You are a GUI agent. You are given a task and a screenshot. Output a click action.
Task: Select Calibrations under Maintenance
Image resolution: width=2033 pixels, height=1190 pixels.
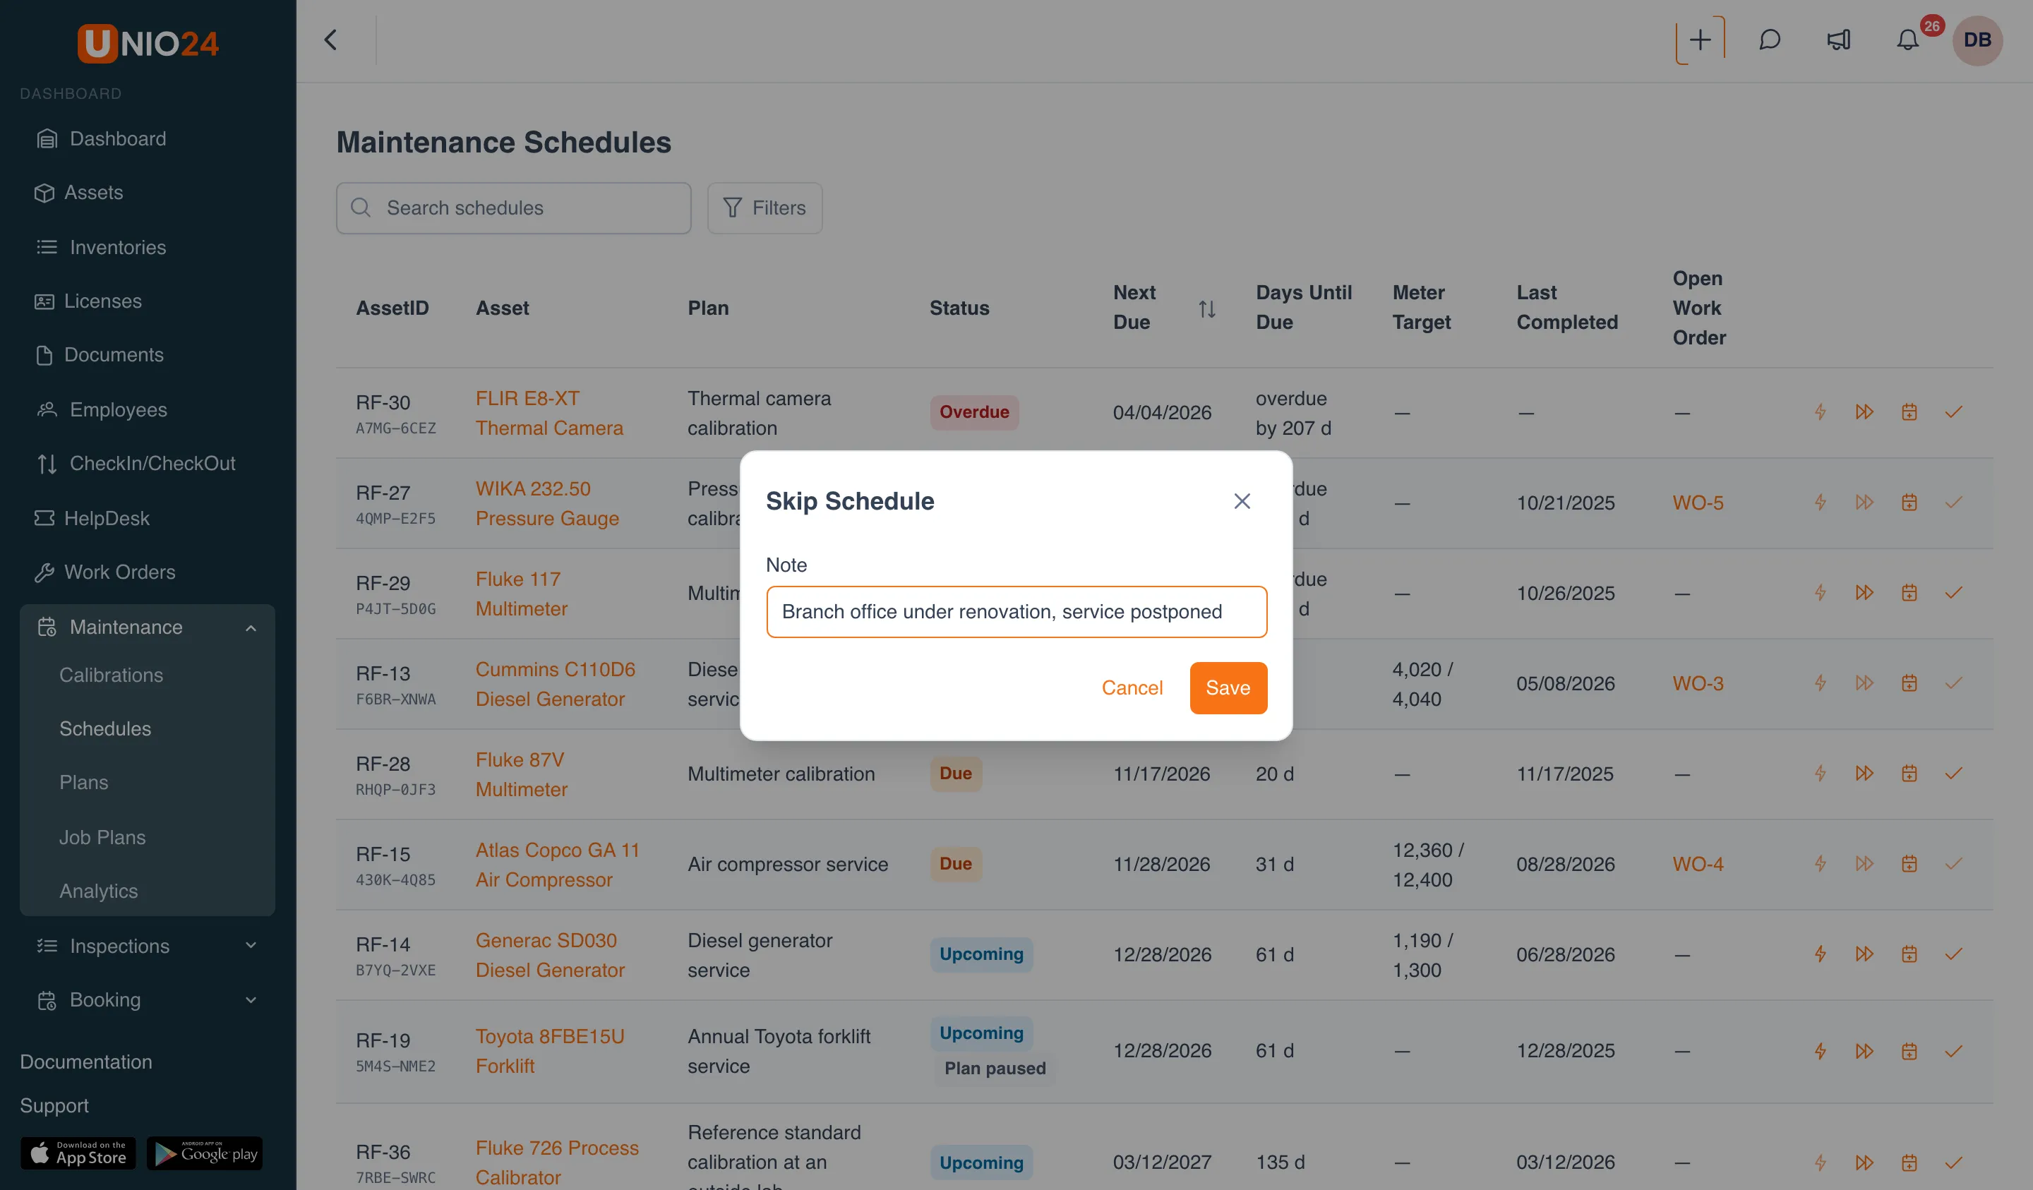click(x=112, y=675)
